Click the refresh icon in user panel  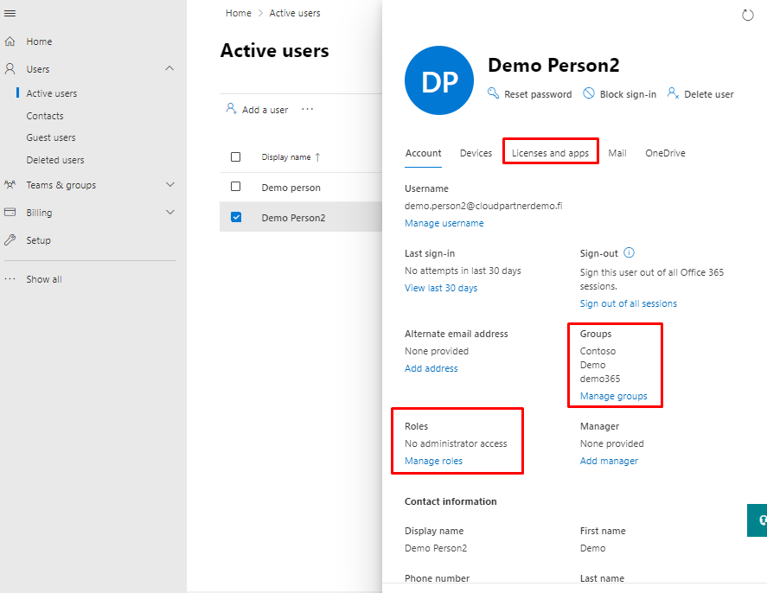point(748,16)
